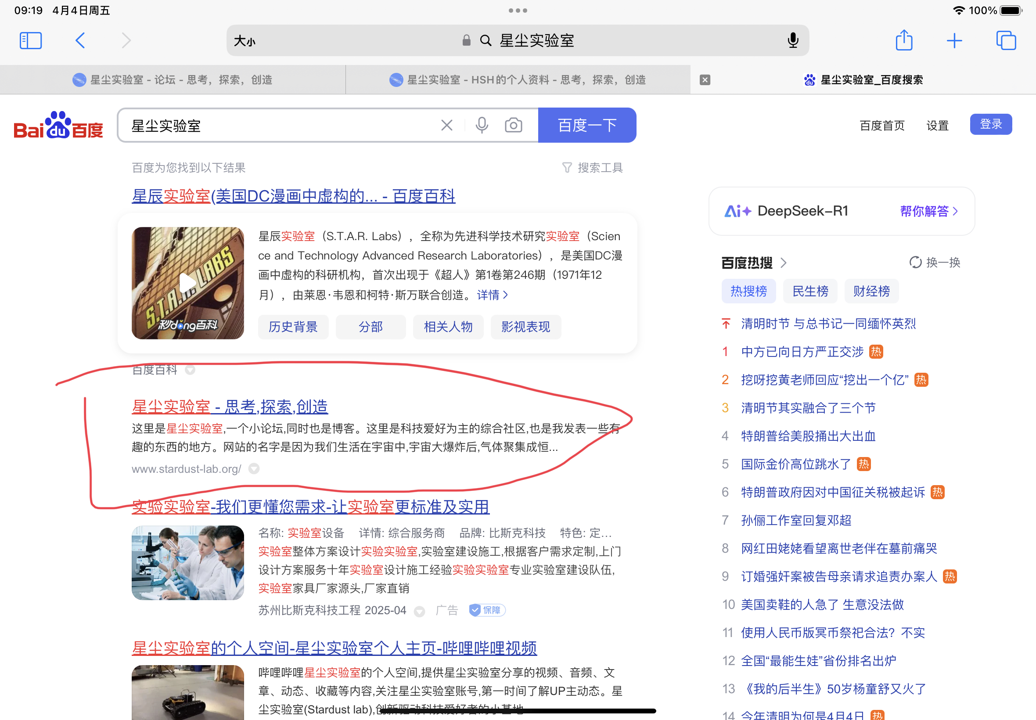This screenshot has height=720, width=1036.
Task: Play the S.T.A.R. Labs video thumbnail
Action: click(187, 283)
